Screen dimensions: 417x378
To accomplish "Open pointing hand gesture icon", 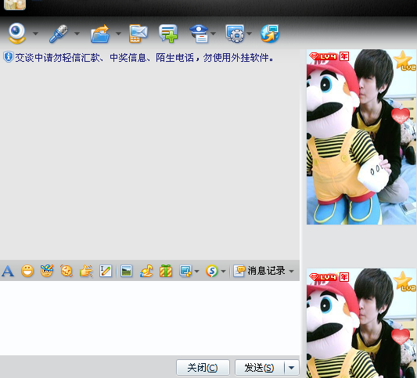I will coord(86,271).
